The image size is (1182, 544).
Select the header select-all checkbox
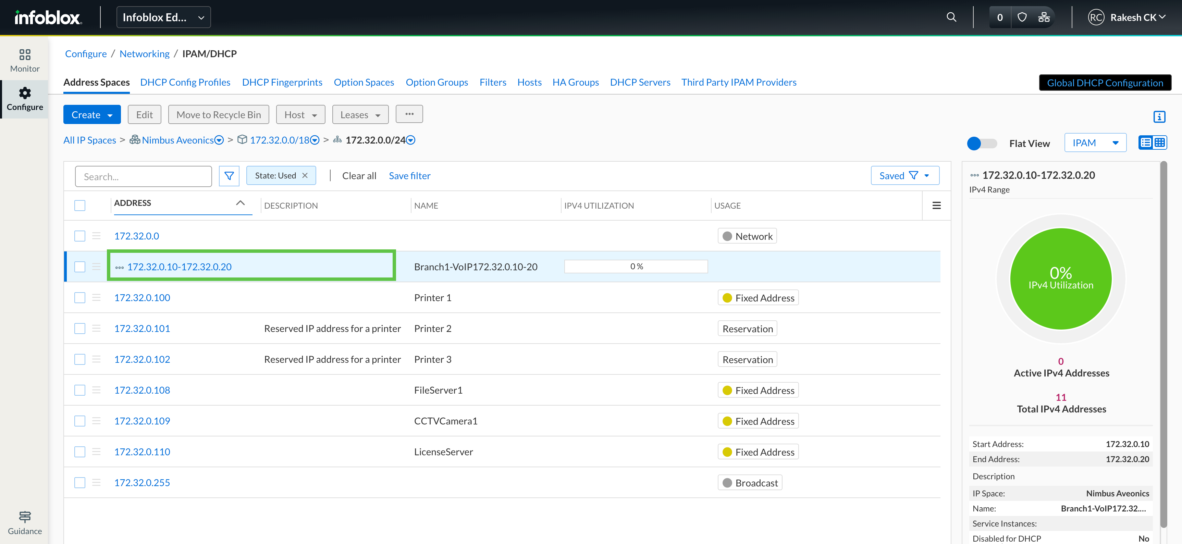[x=80, y=206]
